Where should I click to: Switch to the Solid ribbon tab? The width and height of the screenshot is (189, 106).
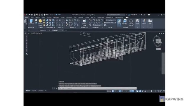(x=32, y=17)
